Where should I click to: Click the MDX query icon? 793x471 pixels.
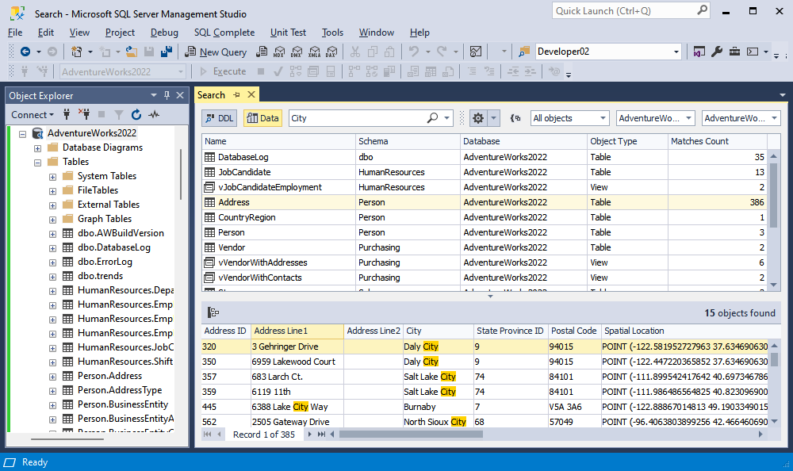(x=279, y=52)
